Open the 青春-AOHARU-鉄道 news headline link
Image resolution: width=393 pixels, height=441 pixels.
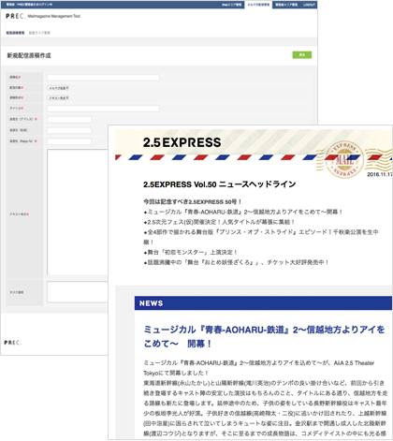click(264, 336)
